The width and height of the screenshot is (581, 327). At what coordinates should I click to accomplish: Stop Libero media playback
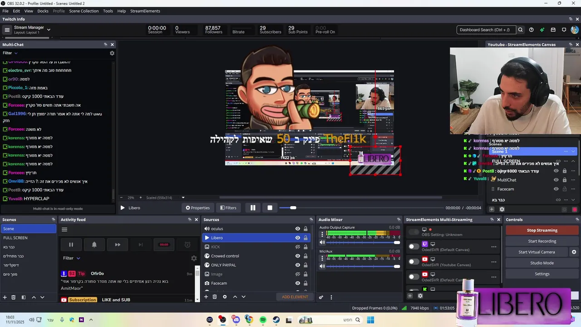click(270, 208)
